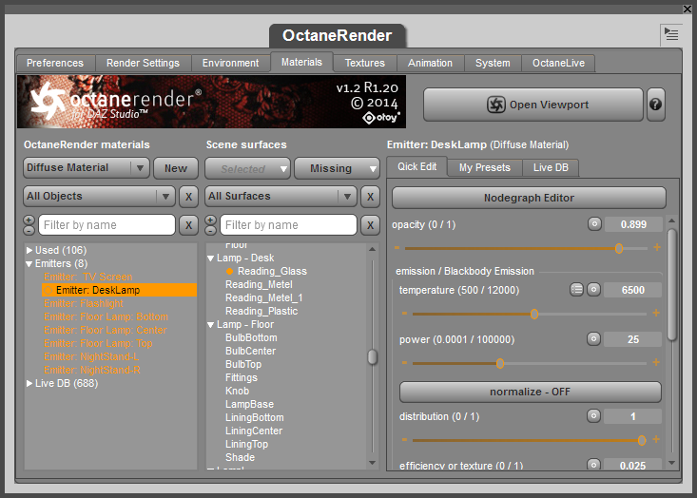The width and height of the screenshot is (697, 498).
Task: Click the distribution node pin icon
Action: (594, 416)
